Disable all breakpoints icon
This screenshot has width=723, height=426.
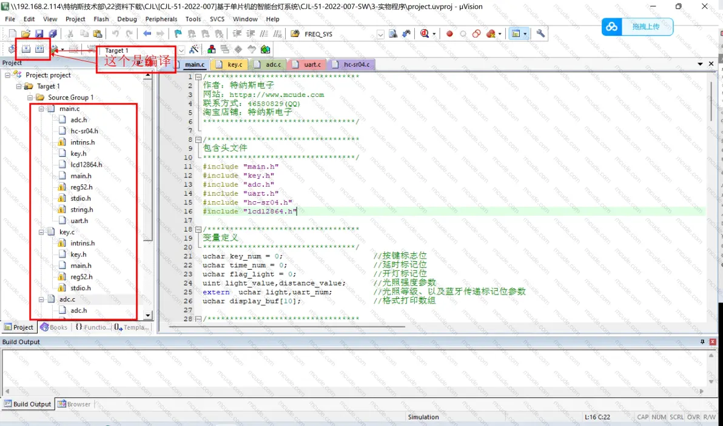click(x=477, y=33)
